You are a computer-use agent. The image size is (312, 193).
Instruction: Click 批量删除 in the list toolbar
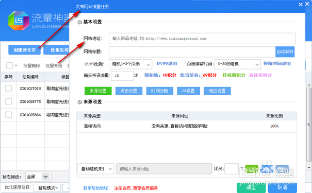(x=32, y=65)
